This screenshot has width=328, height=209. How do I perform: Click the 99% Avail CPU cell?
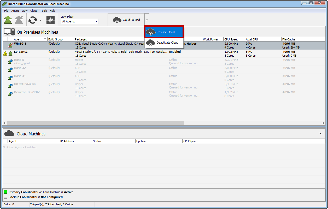coord(249,44)
